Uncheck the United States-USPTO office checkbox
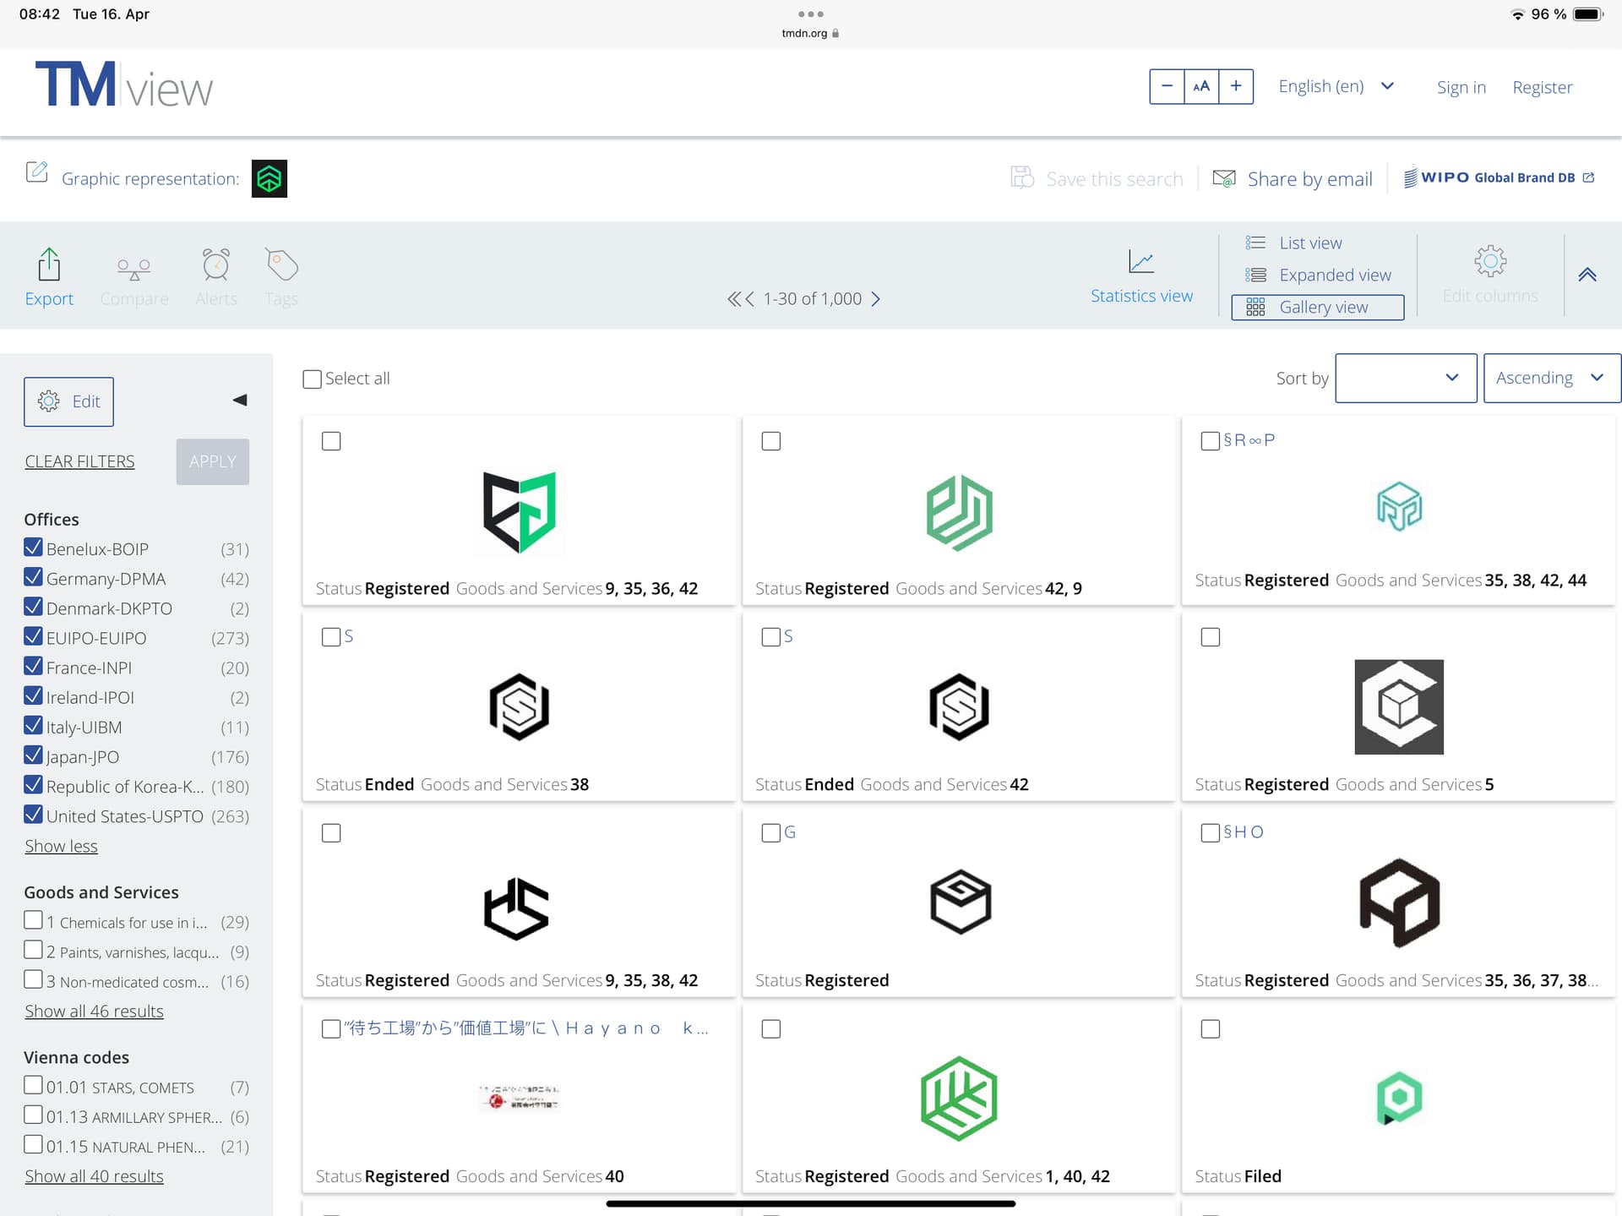1622x1216 pixels. pyautogui.click(x=33, y=815)
